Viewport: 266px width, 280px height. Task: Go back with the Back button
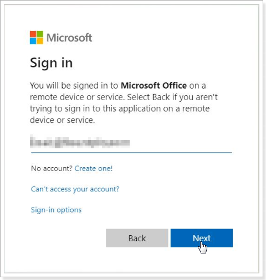pos(137,238)
